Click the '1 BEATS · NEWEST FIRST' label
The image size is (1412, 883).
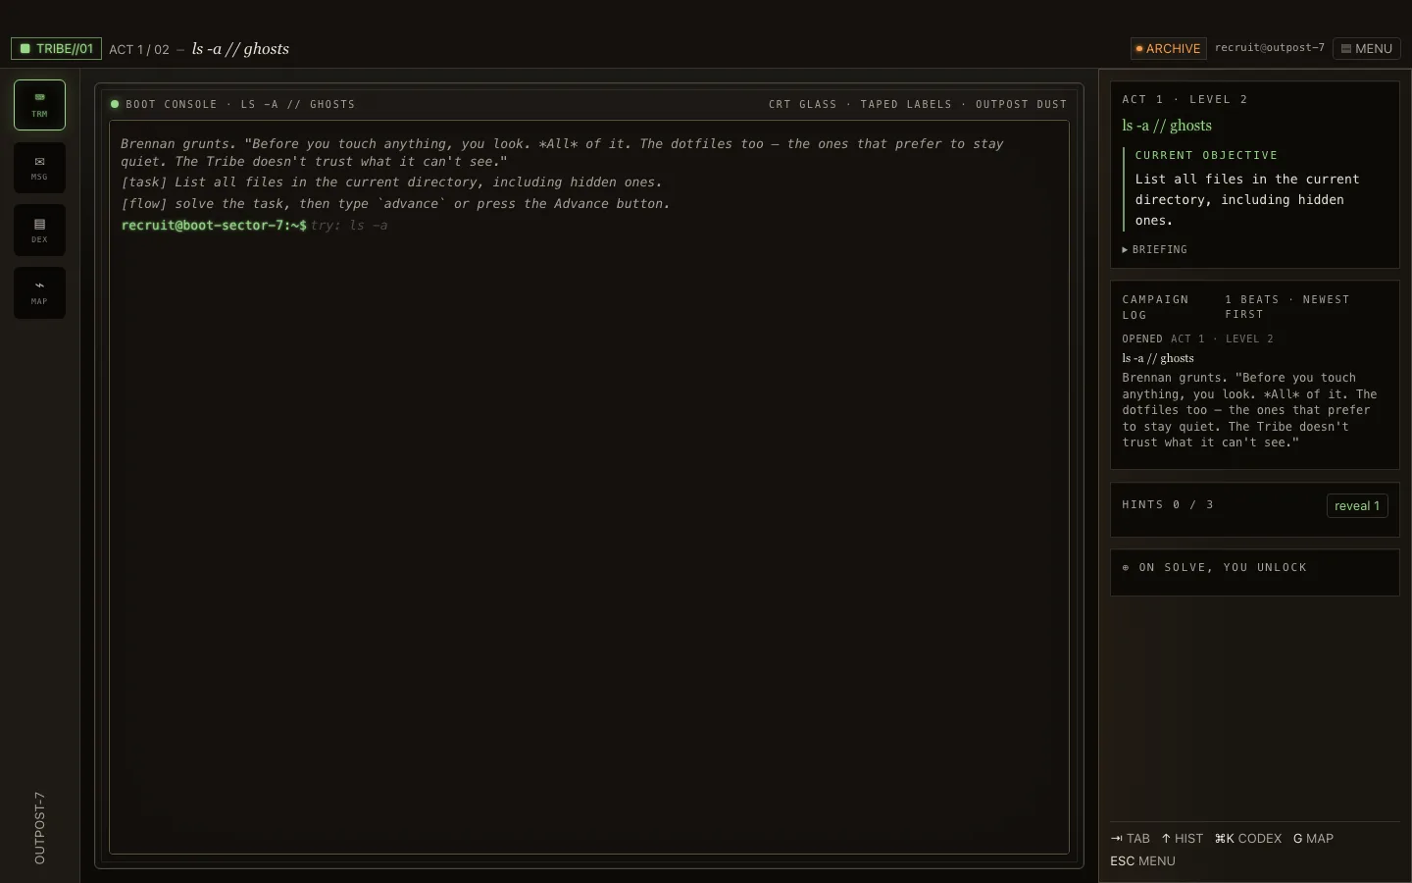(x=1286, y=307)
